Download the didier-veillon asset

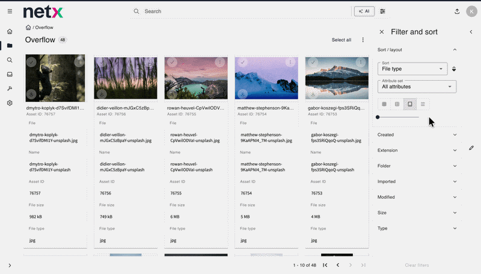pos(102,94)
